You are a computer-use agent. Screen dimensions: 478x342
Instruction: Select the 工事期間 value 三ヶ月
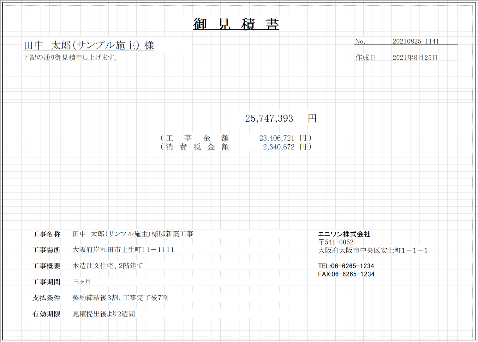point(81,282)
